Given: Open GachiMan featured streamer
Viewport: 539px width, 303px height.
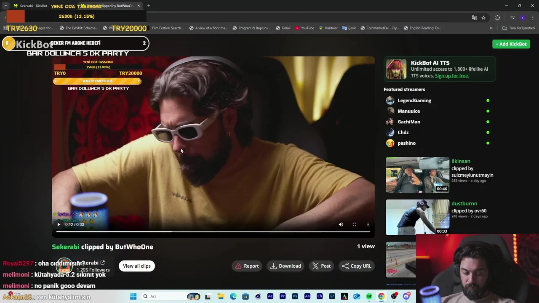Looking at the screenshot, I should tap(409, 122).
